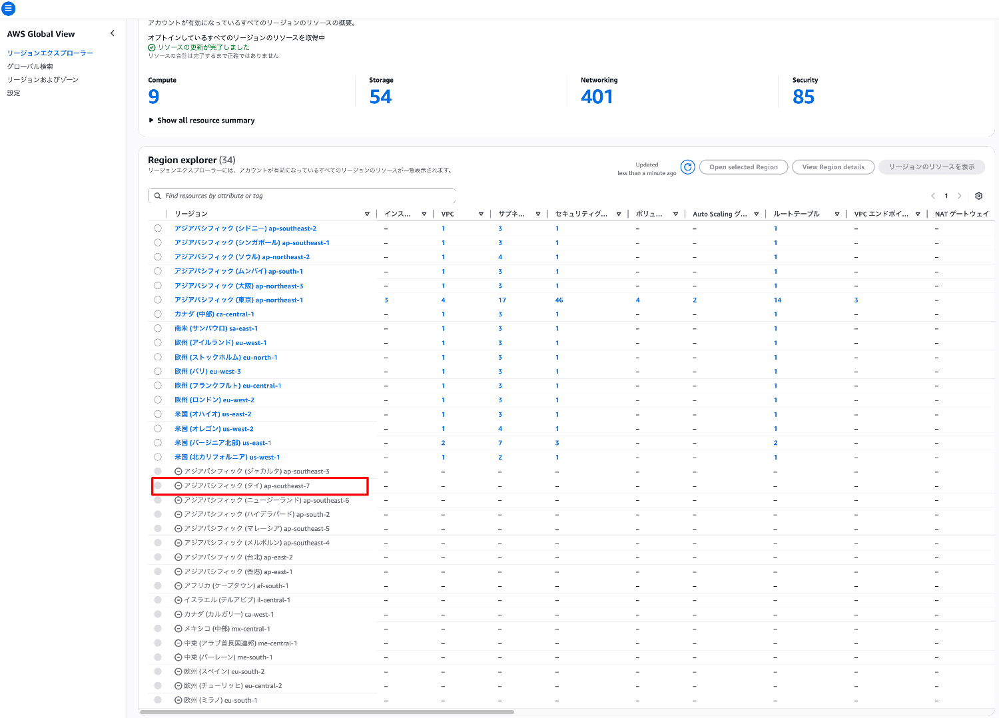Open eu-west-2 London region link
This screenshot has height=718, width=999.
214,400
